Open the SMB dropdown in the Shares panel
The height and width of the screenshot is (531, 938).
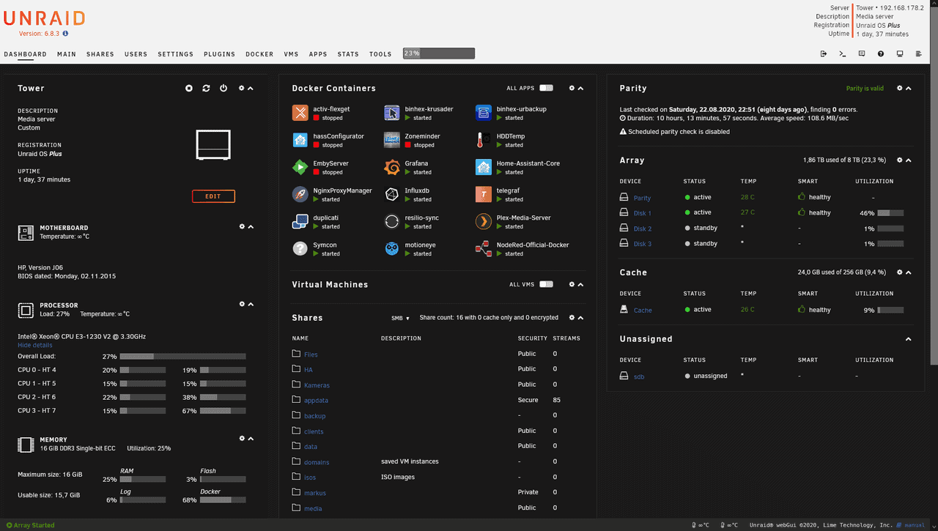[399, 319]
